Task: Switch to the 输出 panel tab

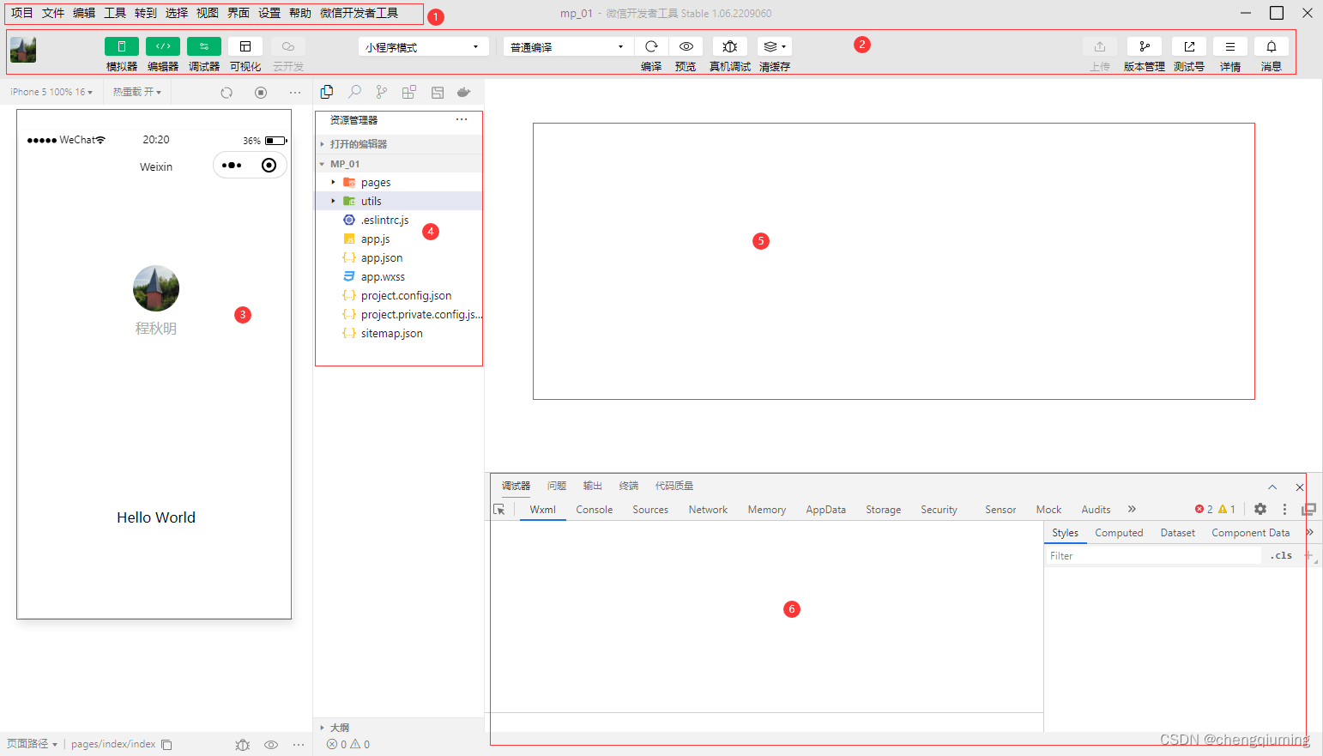Action: click(x=593, y=486)
